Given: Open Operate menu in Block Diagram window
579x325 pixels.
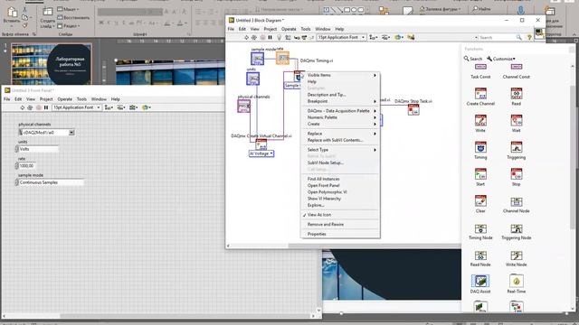Looking at the screenshot, I should [x=289, y=29].
